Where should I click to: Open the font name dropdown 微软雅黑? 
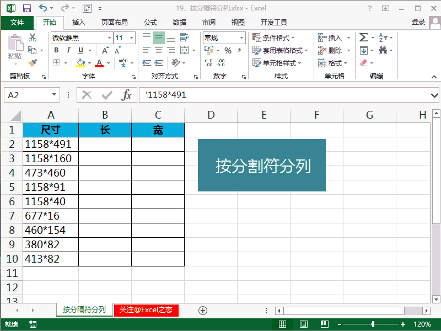tap(109, 38)
